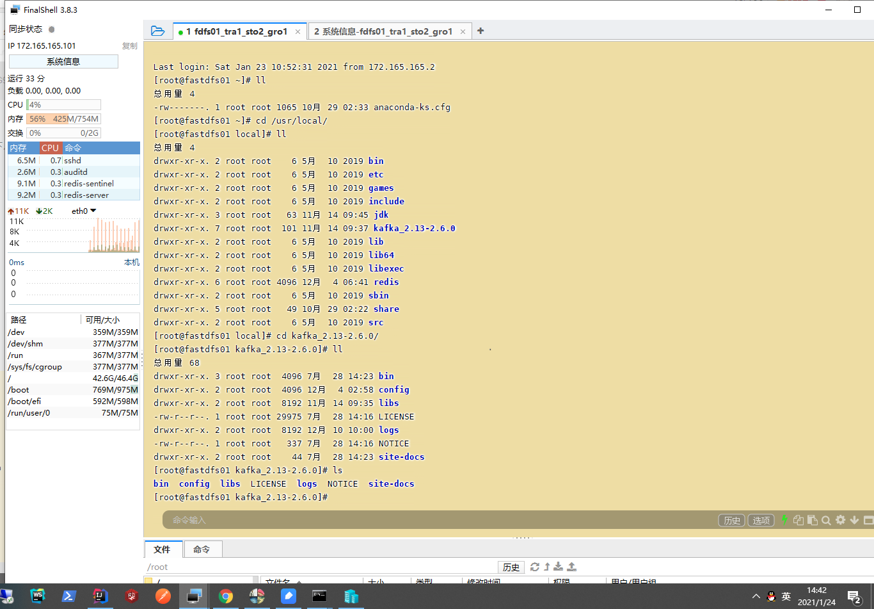Image resolution: width=874 pixels, height=609 pixels.
Task: Close the fdfs01_tra1_sto2_gro1 tab
Action: coord(298,32)
